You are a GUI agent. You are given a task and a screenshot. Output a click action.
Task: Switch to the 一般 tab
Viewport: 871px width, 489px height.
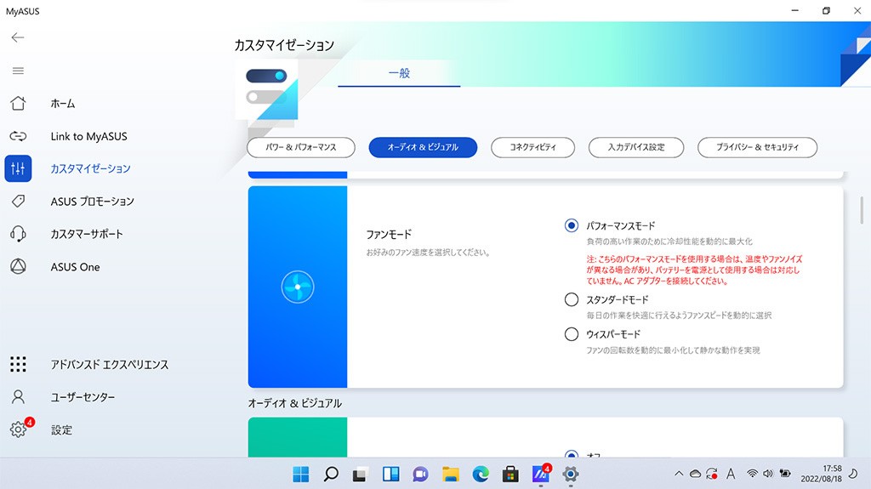(x=399, y=73)
